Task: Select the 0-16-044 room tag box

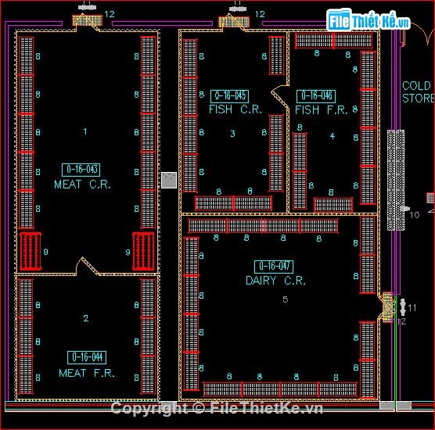Action: (87, 357)
